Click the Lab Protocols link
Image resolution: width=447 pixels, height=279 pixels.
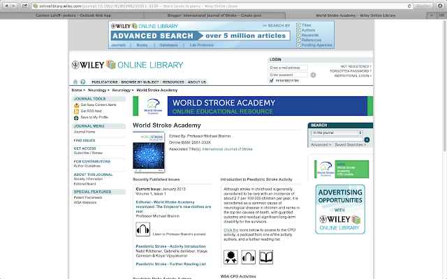202,45
